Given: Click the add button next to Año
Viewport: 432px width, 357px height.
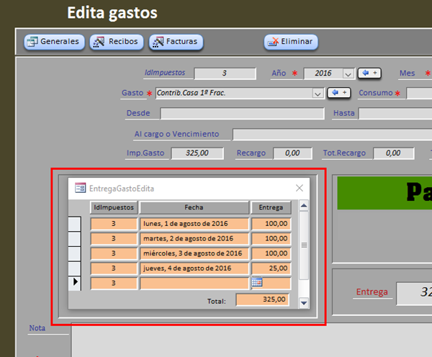Looking at the screenshot, I should tap(369, 73).
